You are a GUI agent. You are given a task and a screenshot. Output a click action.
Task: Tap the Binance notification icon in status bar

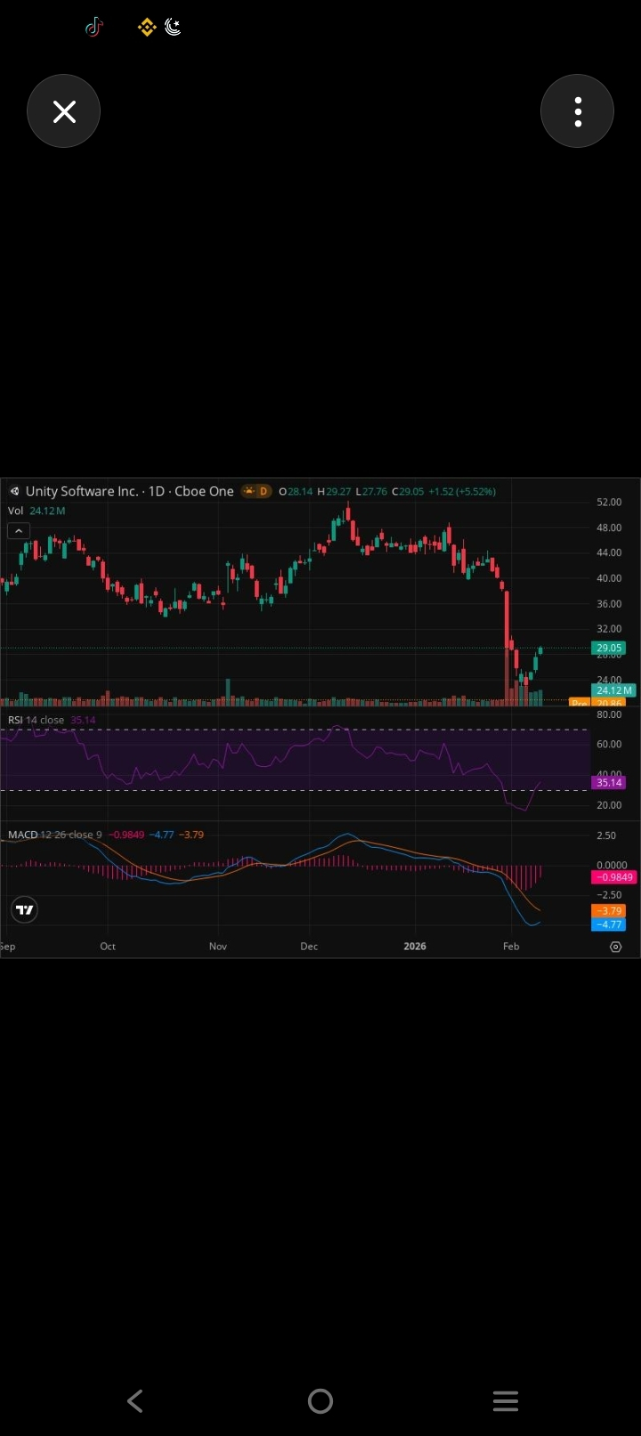point(147,28)
